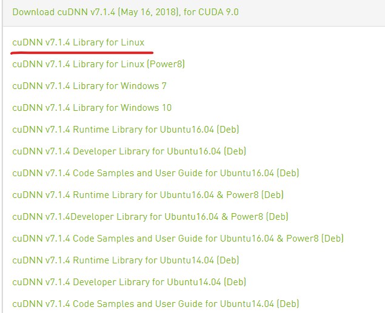Viewport: 385px width, 313px height.
Task: Open Code Samples and User Guide for Ubuntu16.04 (Deb)
Action: (156, 173)
